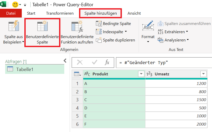Click the Umsatz value 1000
The height and width of the screenshot is (132, 212).
pyautogui.click(x=176, y=116)
